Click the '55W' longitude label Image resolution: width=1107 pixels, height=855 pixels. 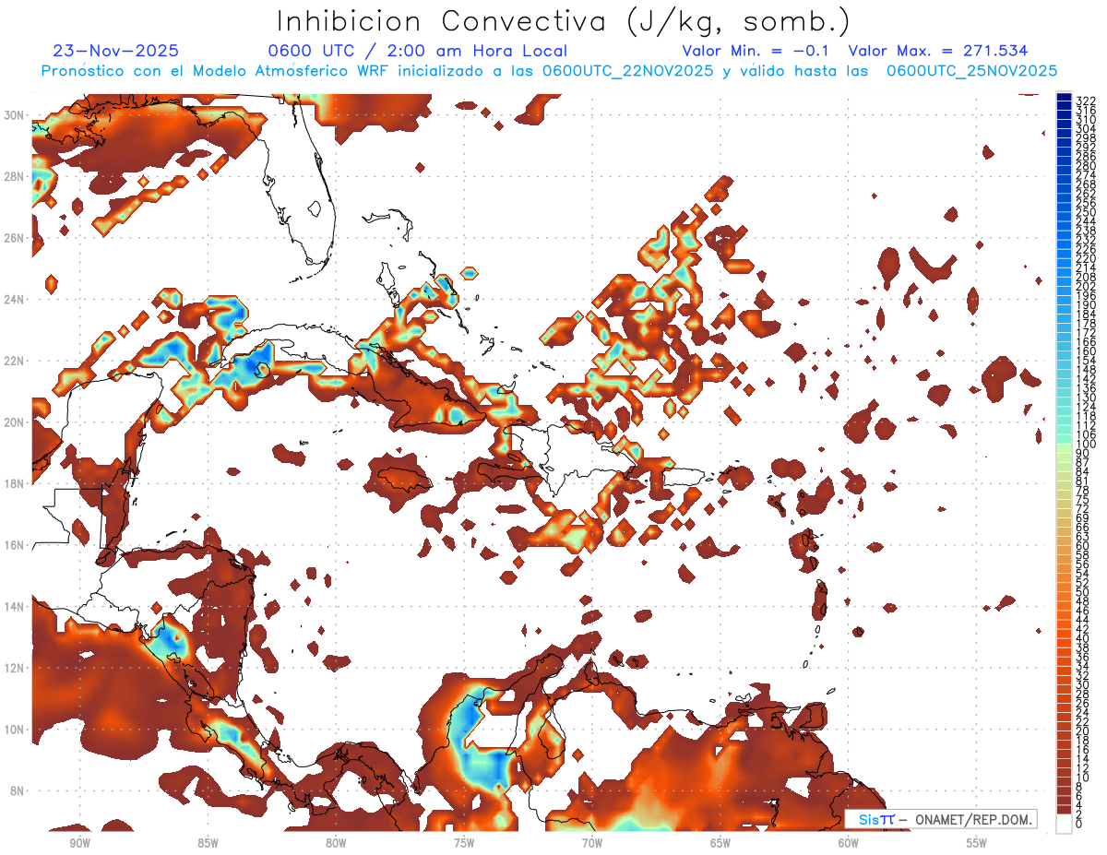tap(977, 843)
